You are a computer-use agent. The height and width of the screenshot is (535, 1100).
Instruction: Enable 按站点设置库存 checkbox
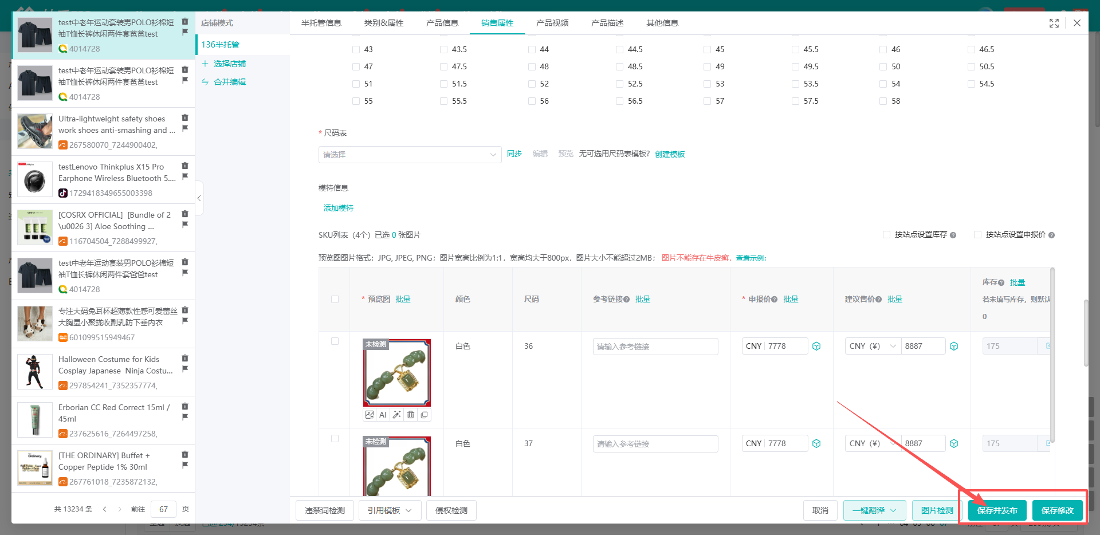tap(886, 234)
